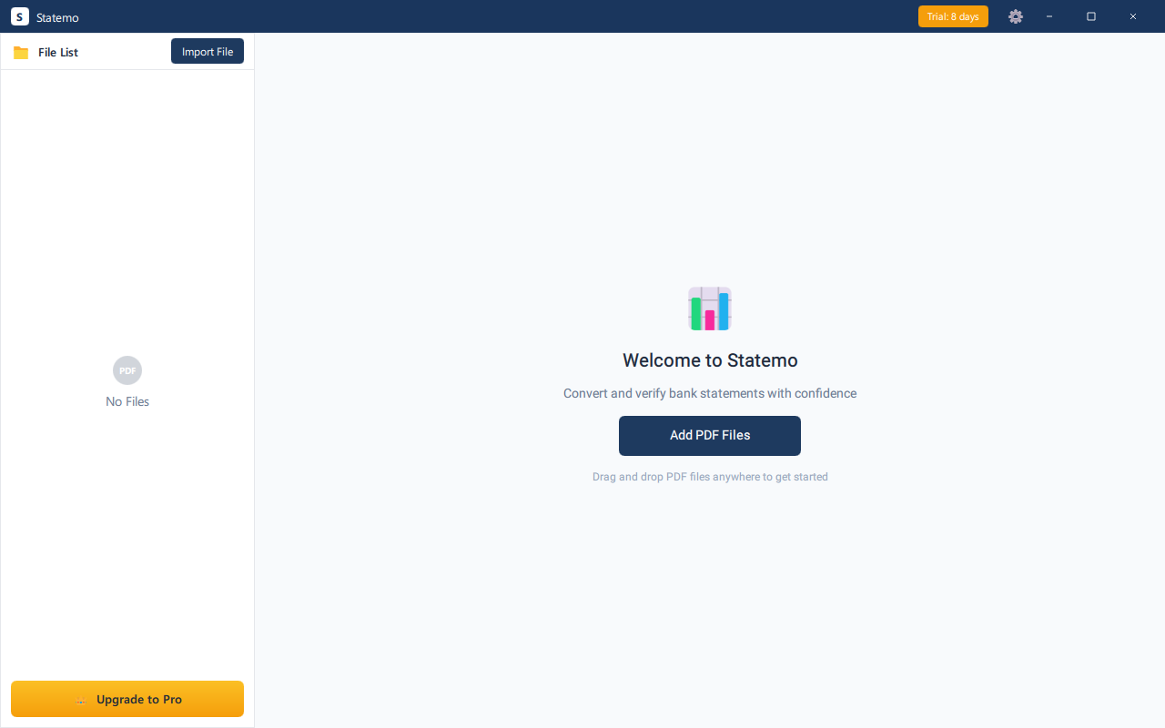Maximize the Statemo window

(x=1091, y=16)
